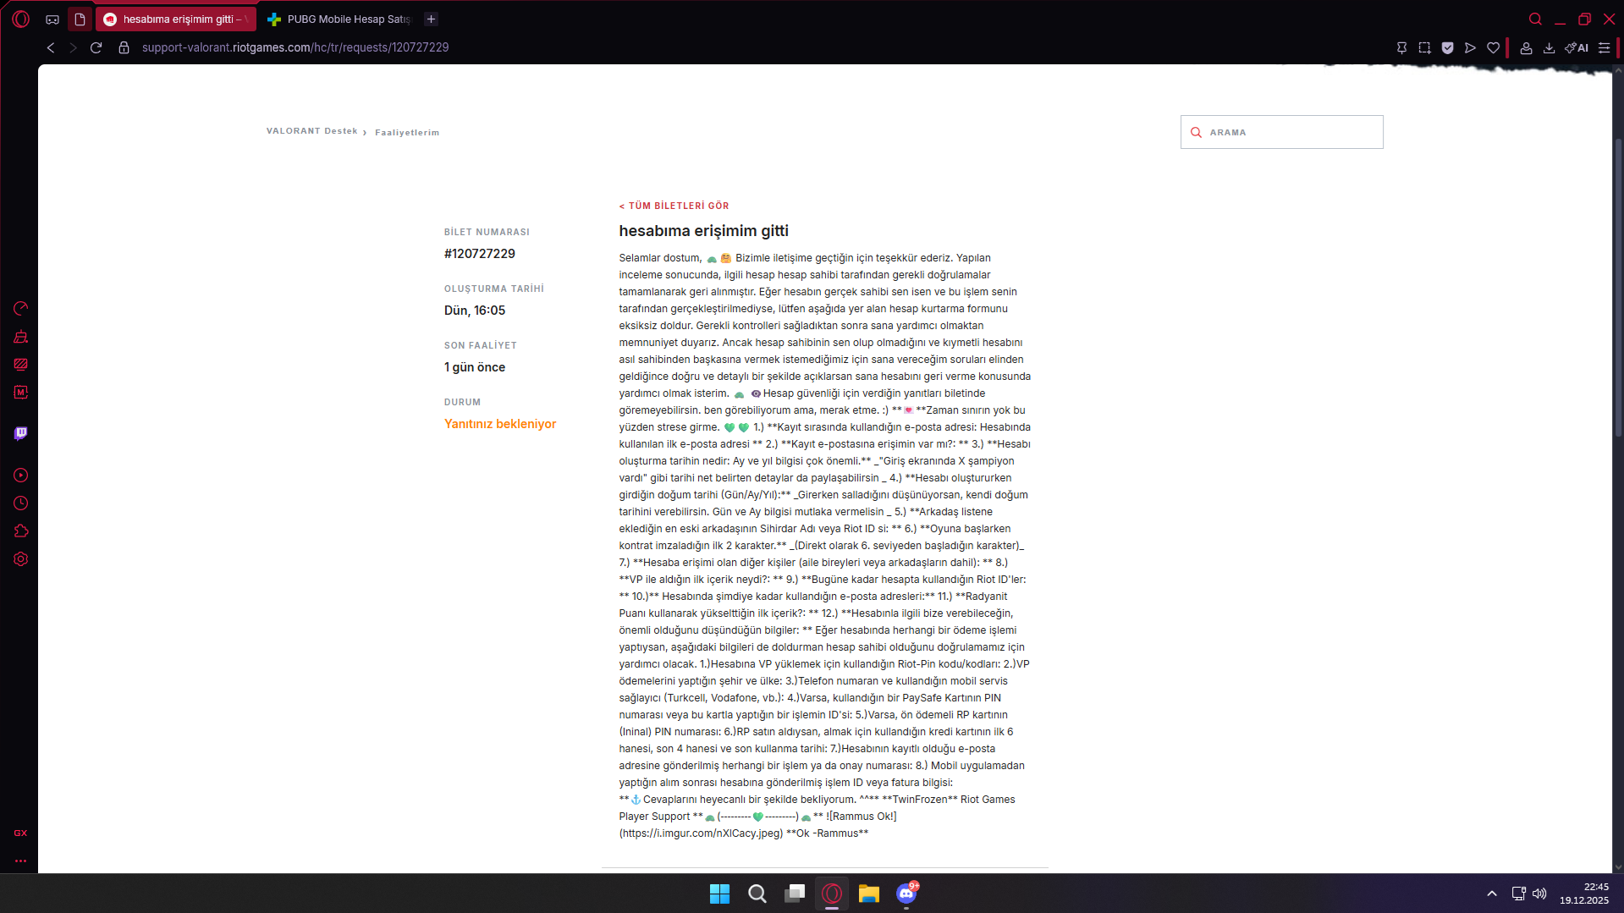Open GX Control speedometer in sidebar

point(21,308)
